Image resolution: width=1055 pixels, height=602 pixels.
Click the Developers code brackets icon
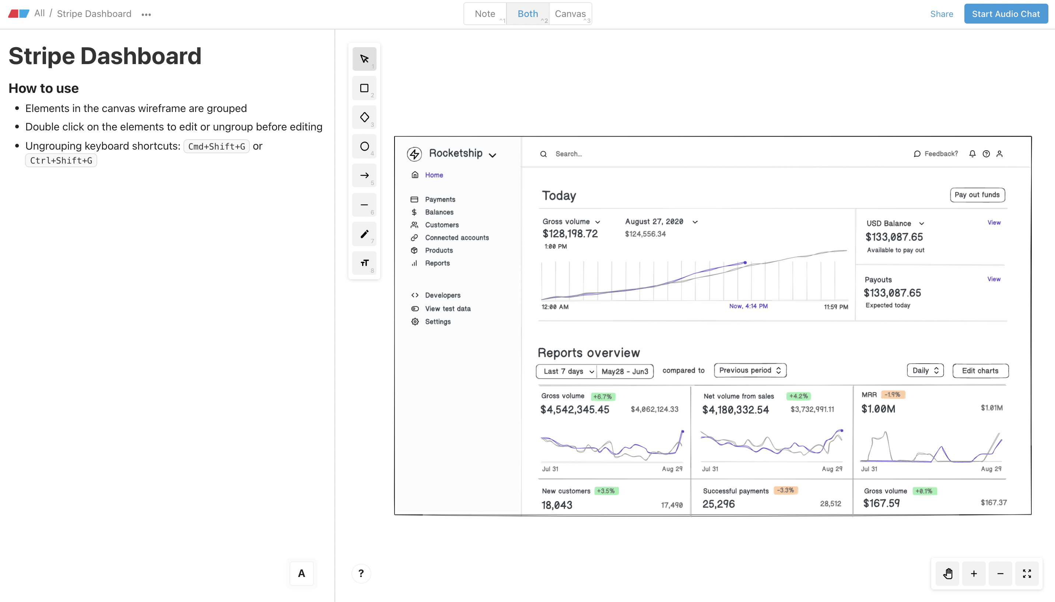coord(415,295)
